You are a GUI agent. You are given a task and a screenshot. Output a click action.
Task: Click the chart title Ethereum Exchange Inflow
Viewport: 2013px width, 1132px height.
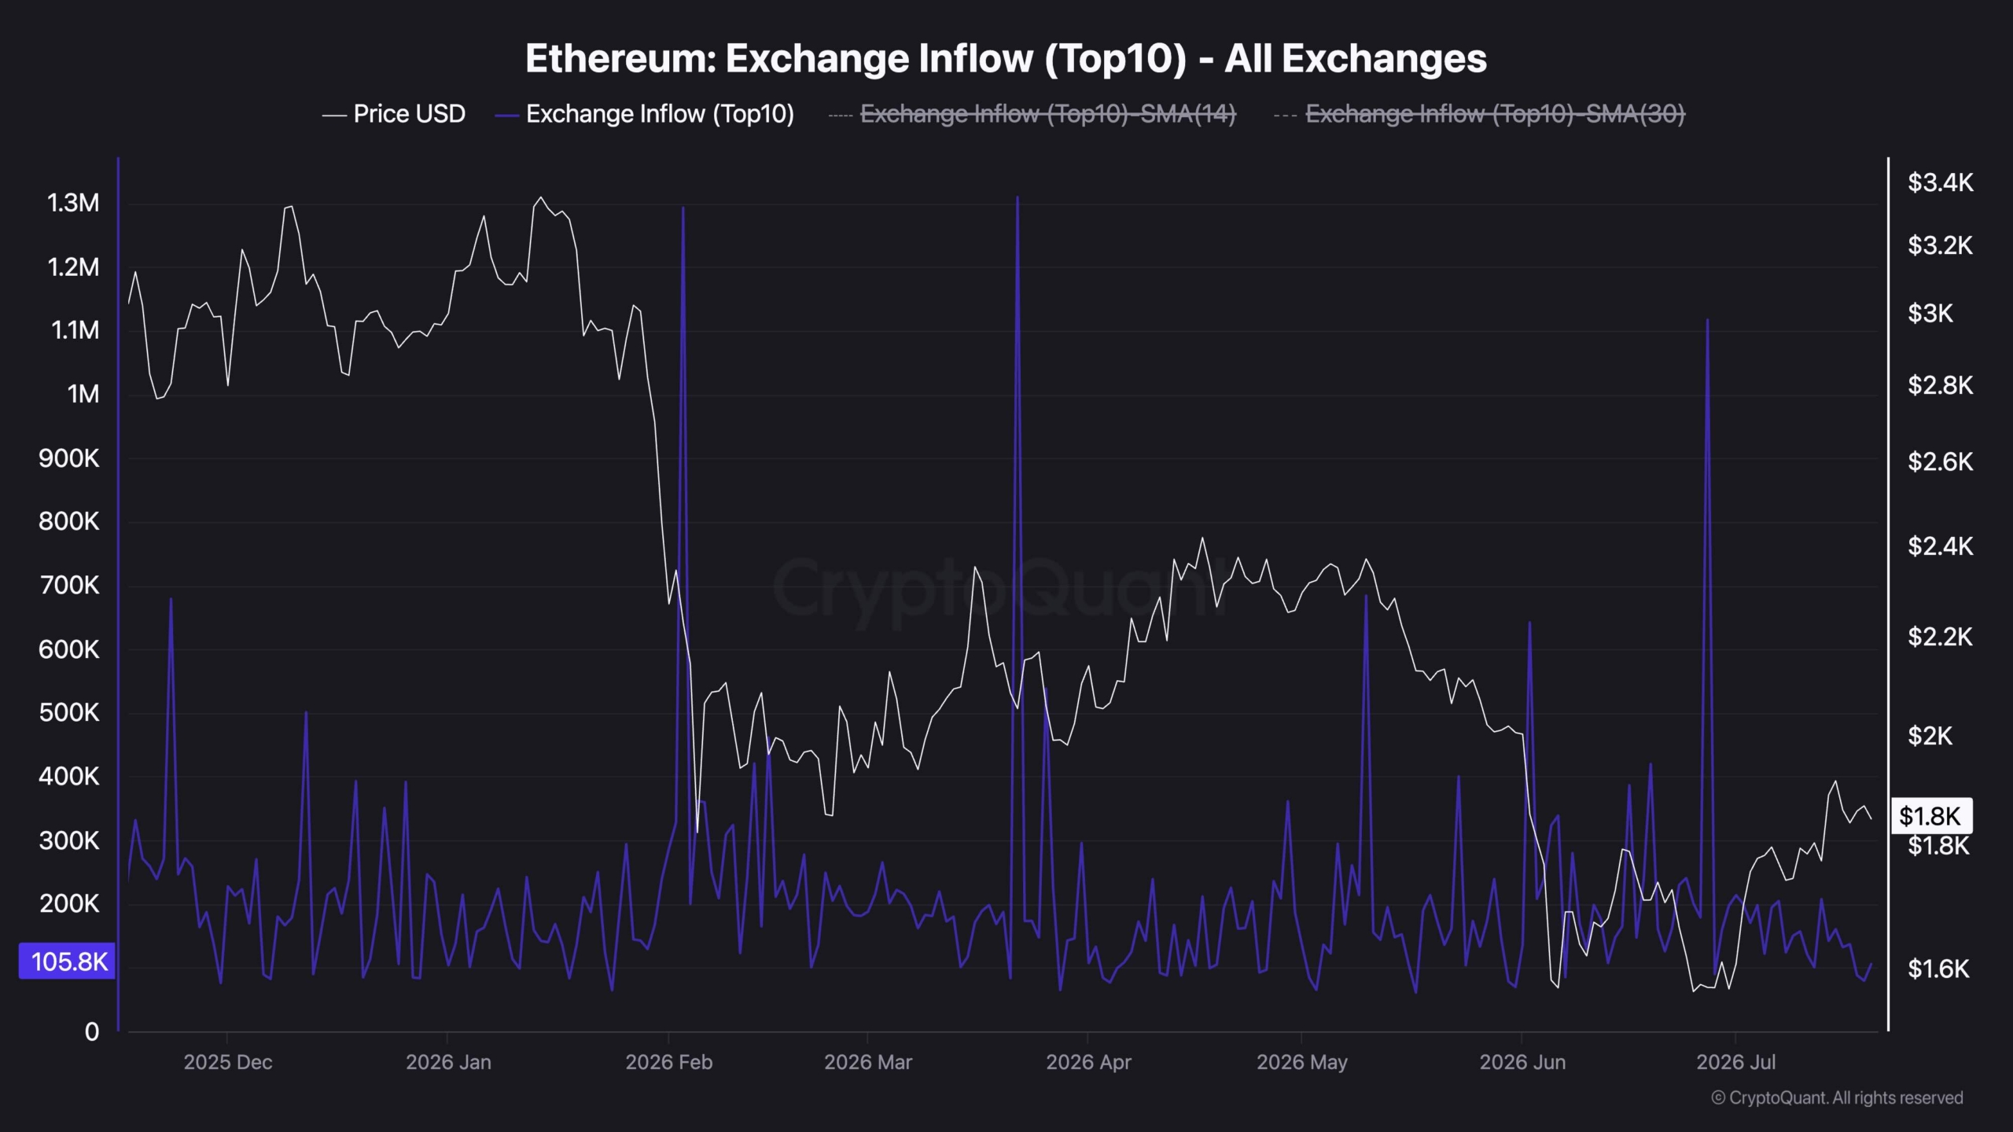click(1006, 58)
